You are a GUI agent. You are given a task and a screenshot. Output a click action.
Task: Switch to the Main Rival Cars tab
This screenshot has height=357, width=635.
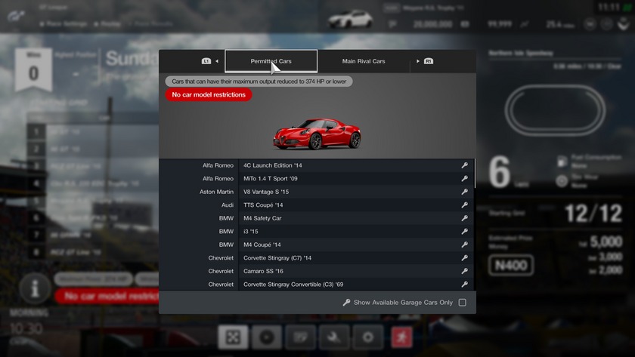coord(363,61)
